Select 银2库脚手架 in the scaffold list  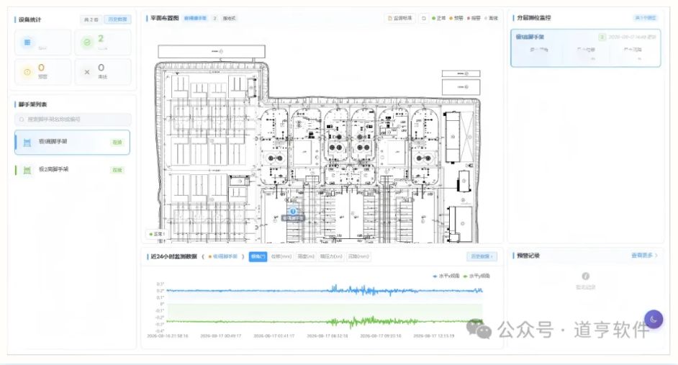[x=72, y=170]
